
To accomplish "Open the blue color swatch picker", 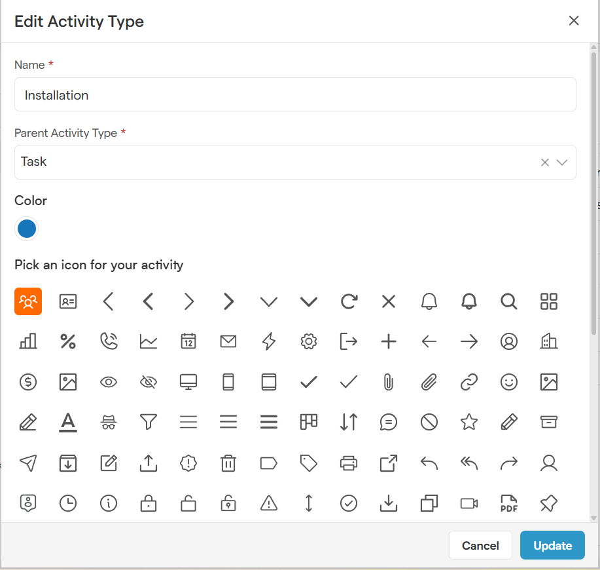I will (x=27, y=229).
